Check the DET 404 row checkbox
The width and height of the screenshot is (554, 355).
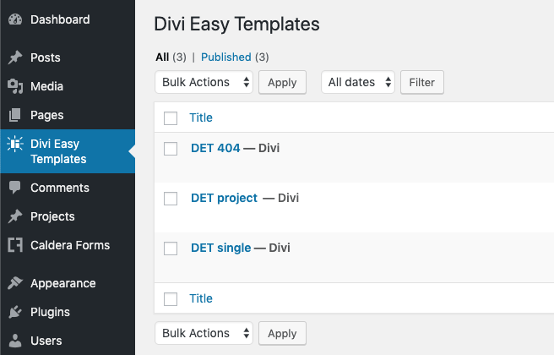171,149
